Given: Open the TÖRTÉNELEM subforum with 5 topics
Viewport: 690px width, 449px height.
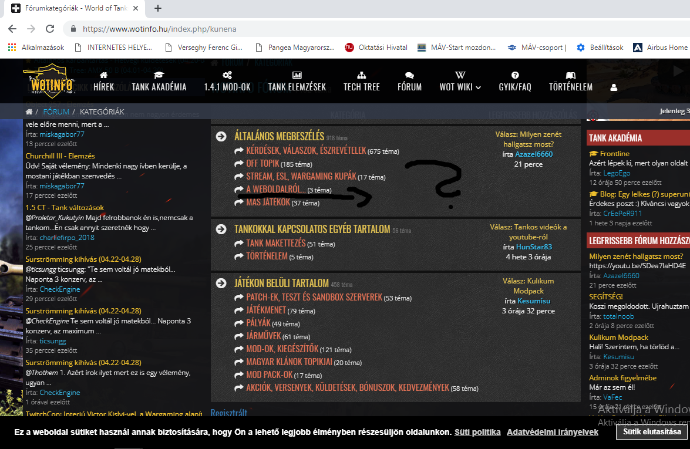Looking at the screenshot, I should coord(267,256).
